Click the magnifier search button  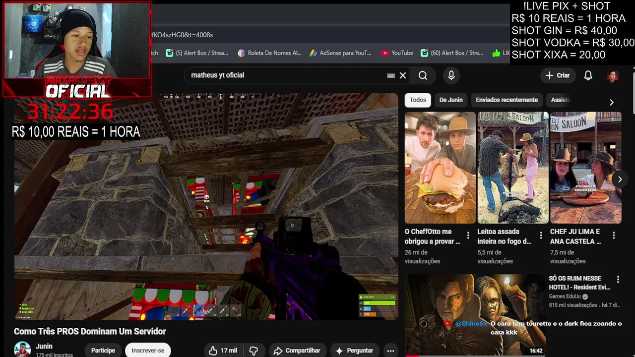click(423, 75)
